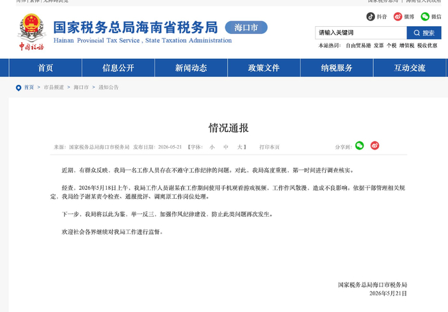Click the source text 国家税务总局海口市税务局
This screenshot has width=448, height=312.
[x=99, y=147]
